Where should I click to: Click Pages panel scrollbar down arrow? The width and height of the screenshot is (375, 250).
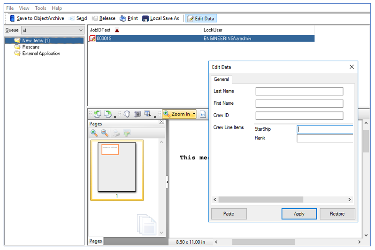[161, 233]
